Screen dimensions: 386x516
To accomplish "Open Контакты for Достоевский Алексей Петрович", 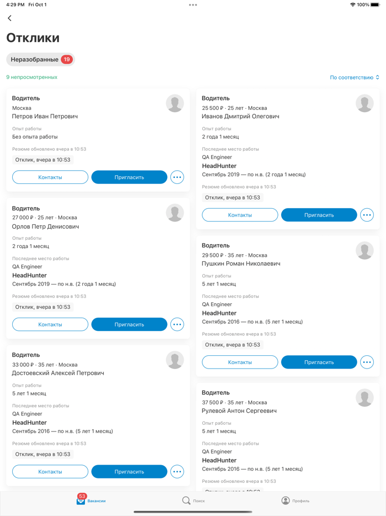I will (50, 472).
